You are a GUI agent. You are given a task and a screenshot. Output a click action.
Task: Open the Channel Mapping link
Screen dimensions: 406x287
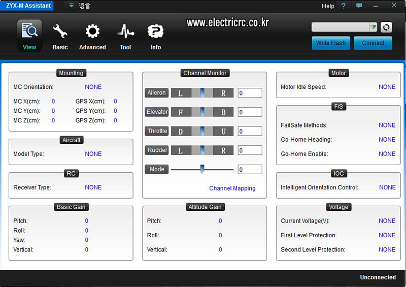(x=232, y=188)
